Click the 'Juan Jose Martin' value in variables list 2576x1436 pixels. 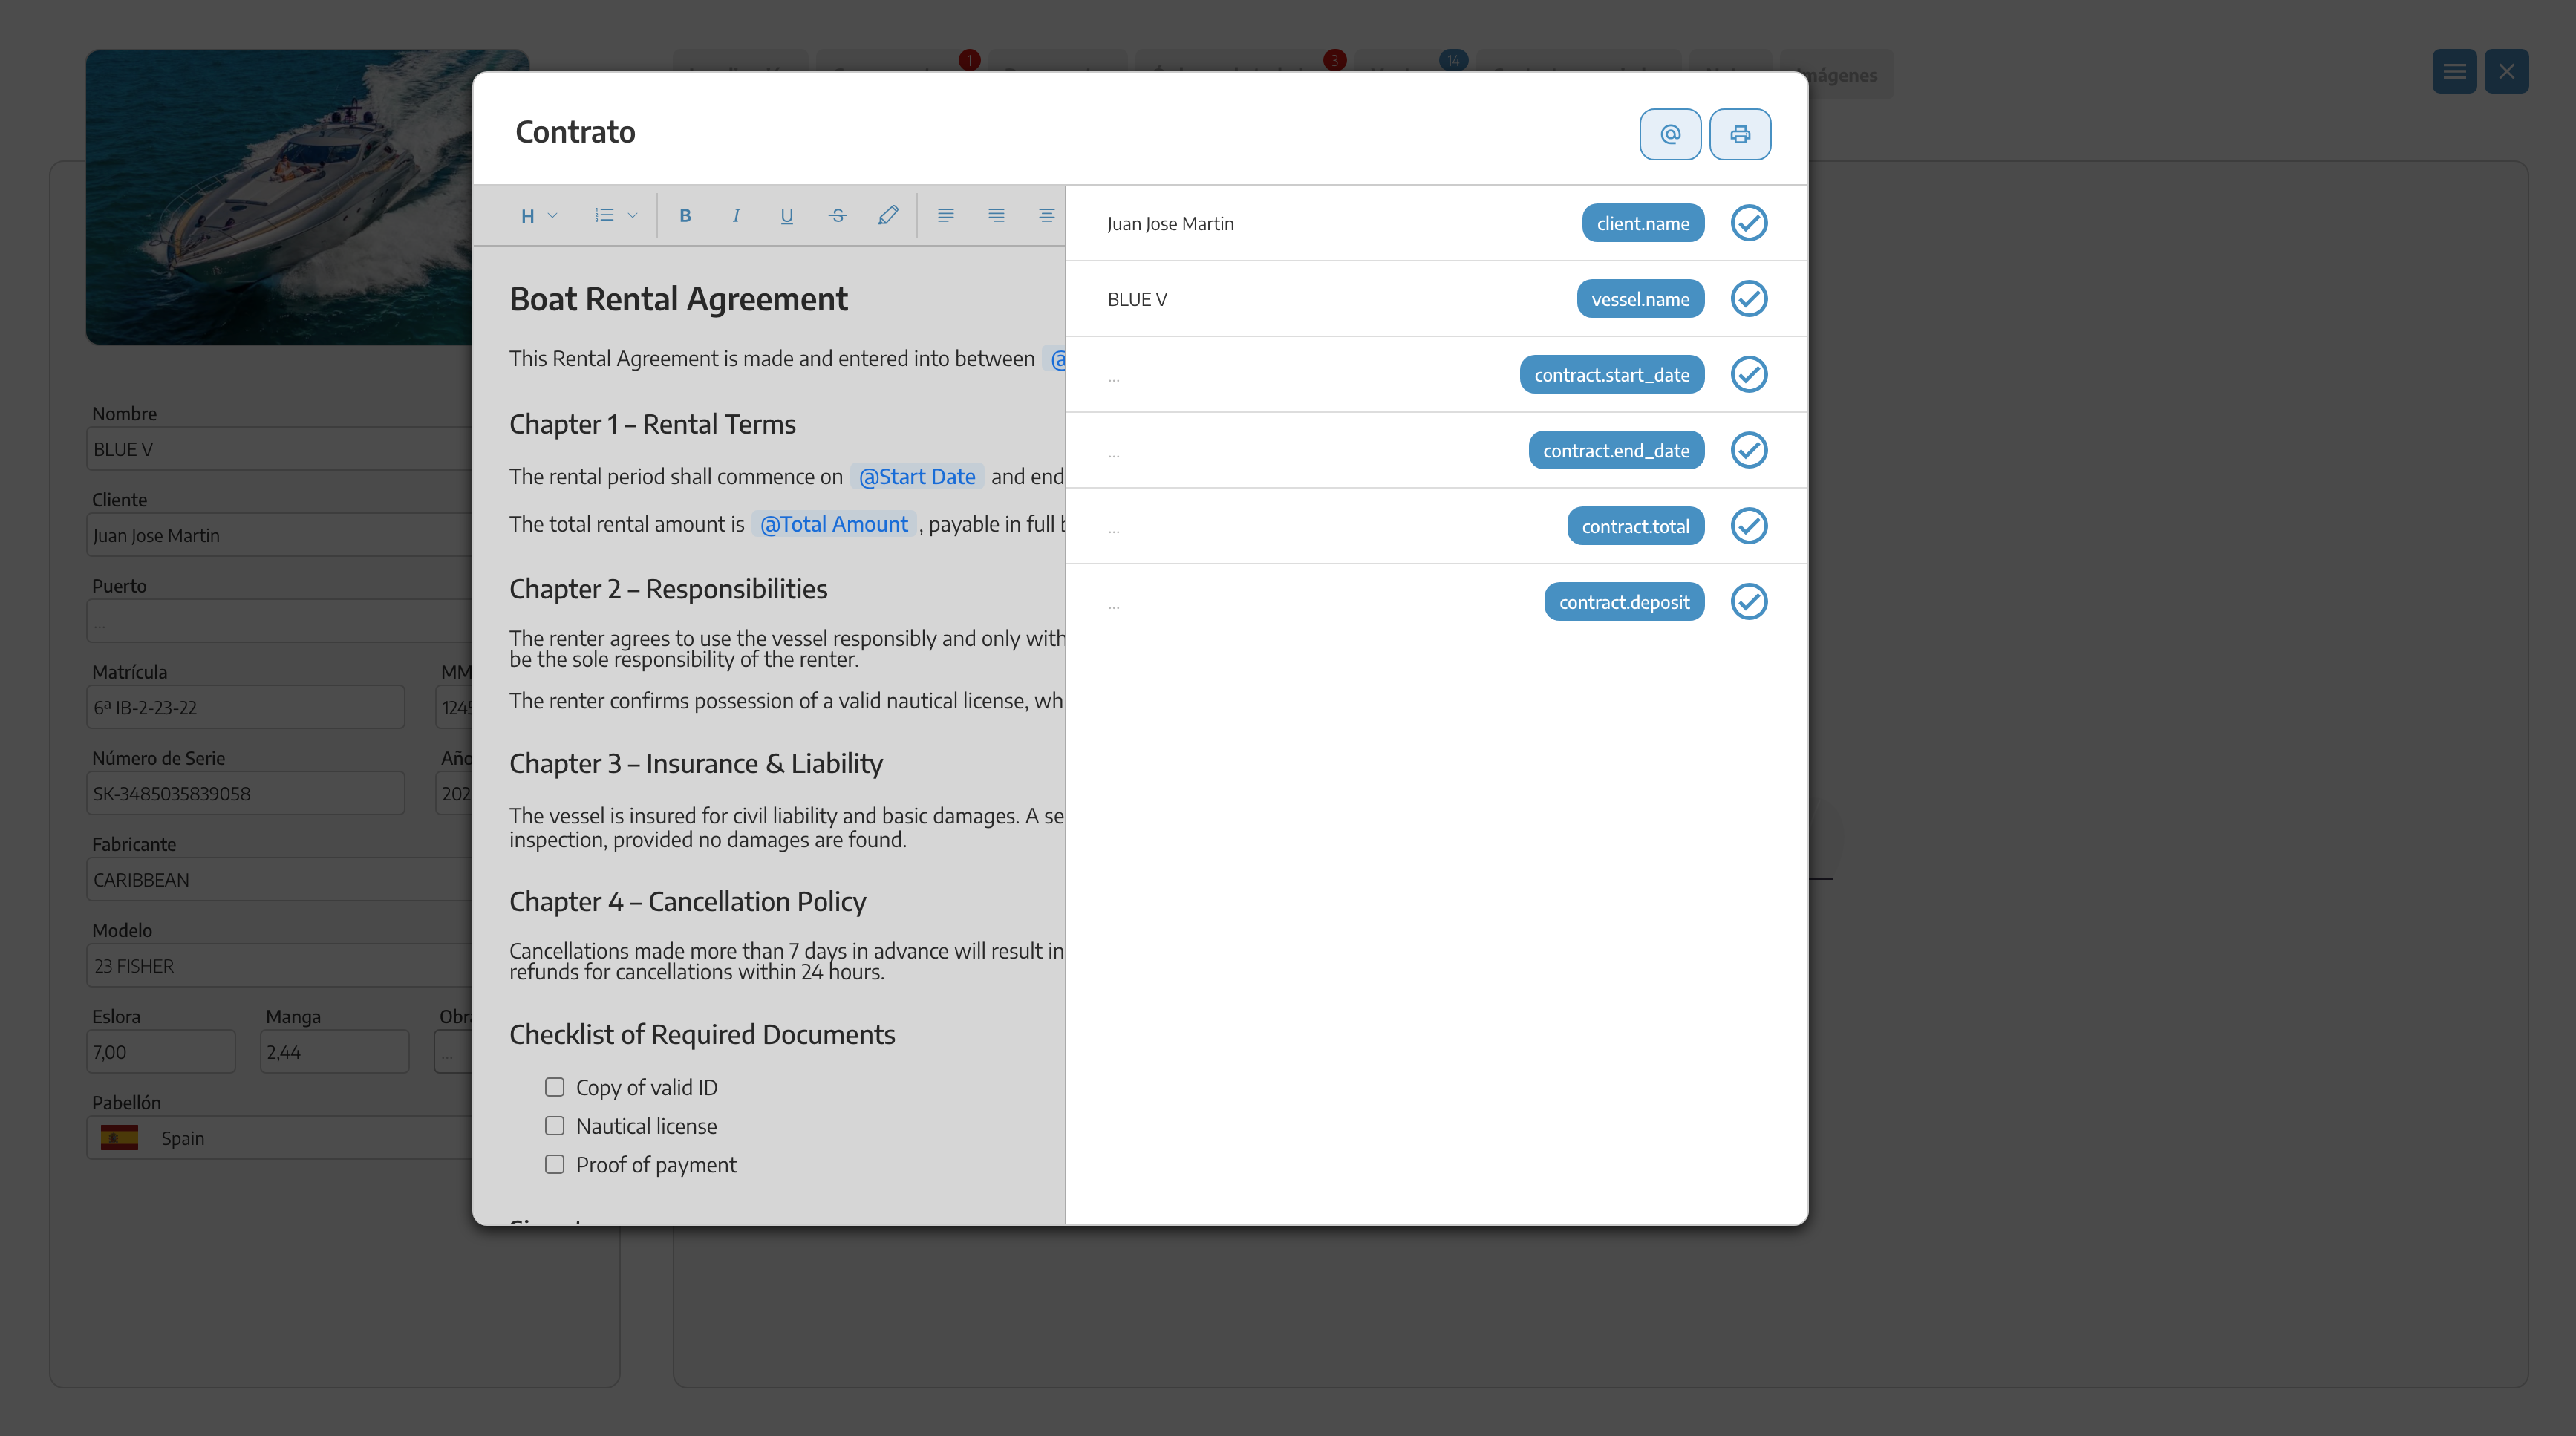[1170, 224]
